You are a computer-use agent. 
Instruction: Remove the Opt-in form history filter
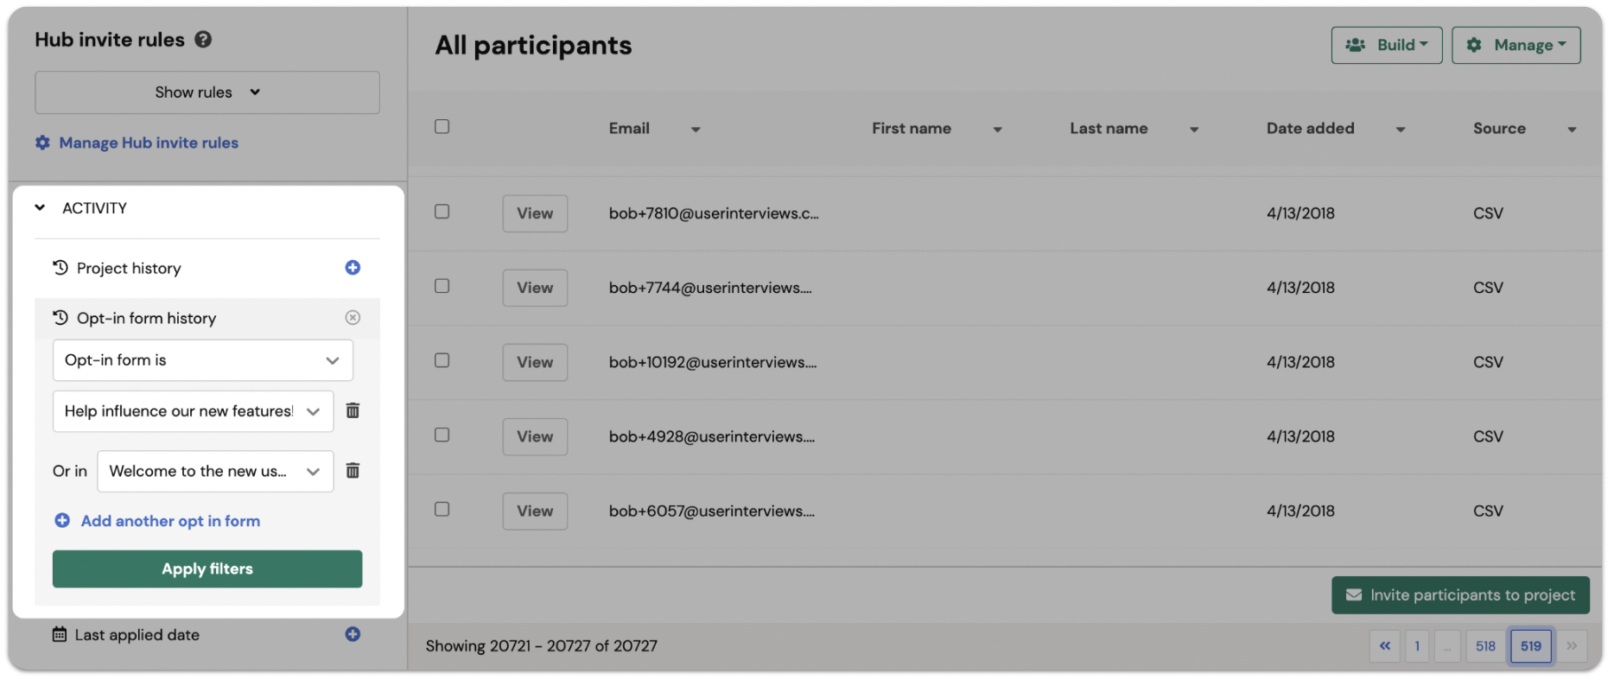pos(353,318)
